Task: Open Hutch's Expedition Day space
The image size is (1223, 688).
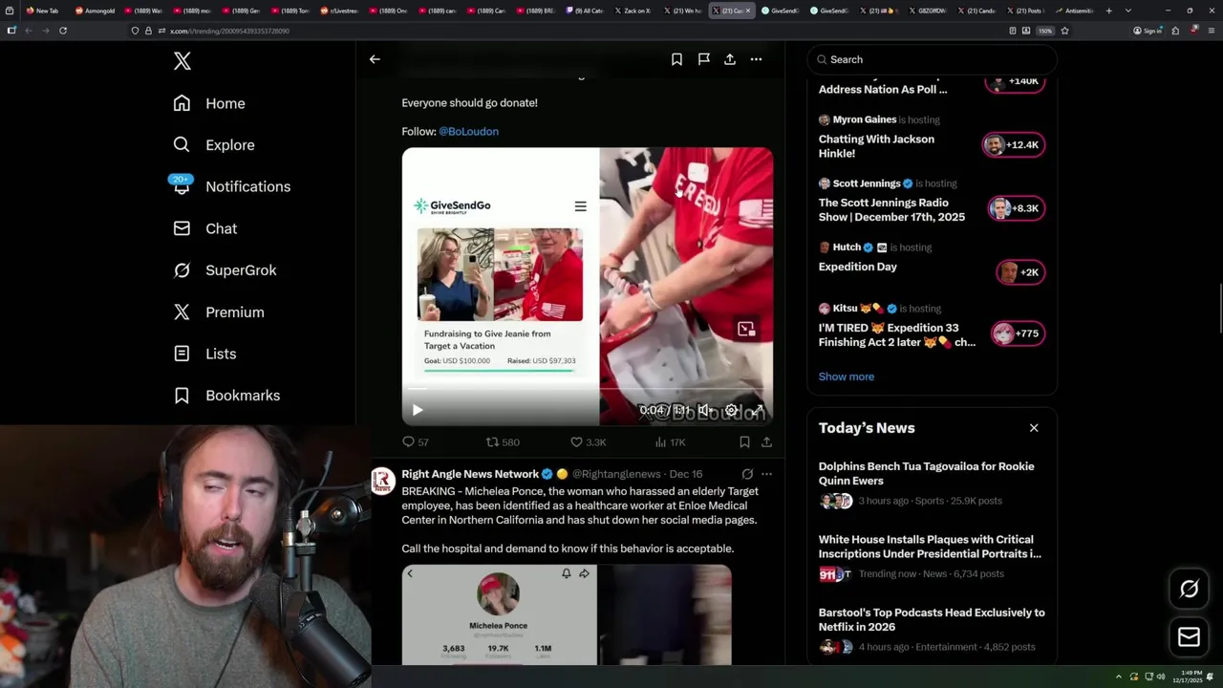Action: (858, 267)
